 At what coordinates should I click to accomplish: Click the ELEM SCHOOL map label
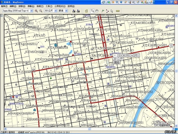(x=17, y=104)
